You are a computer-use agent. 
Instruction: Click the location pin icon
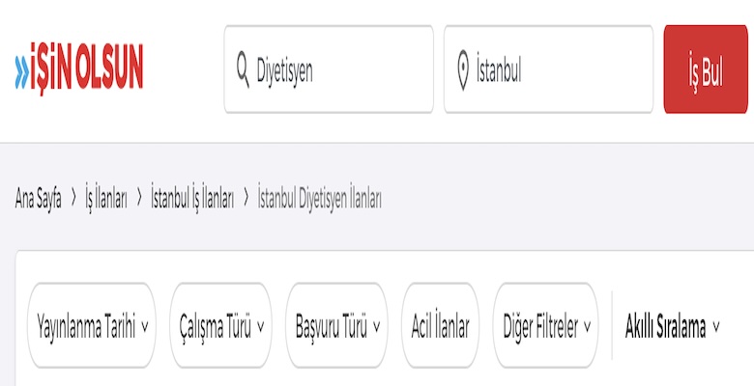[463, 69]
